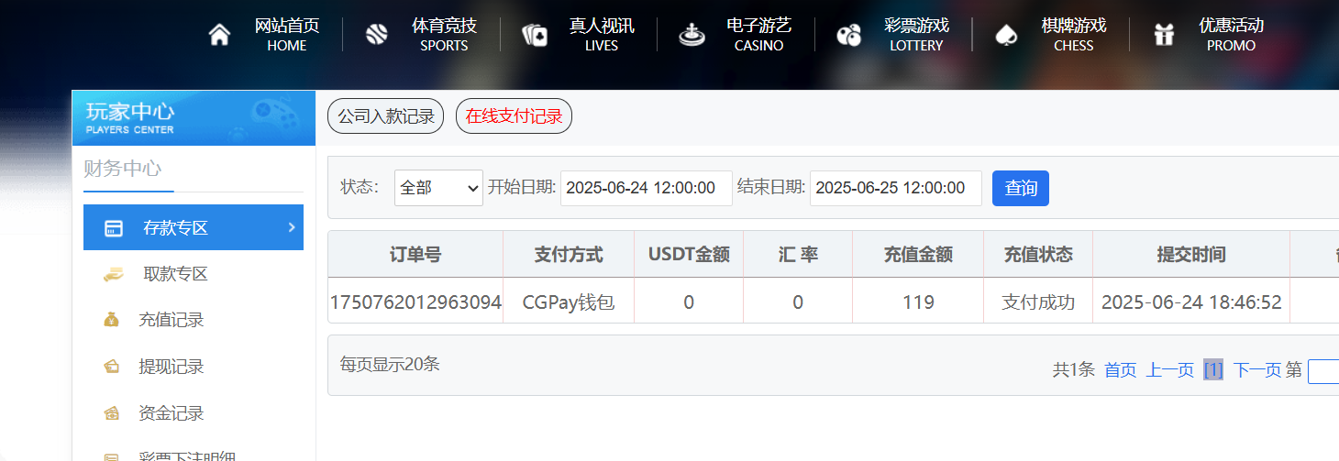Open the 状态 status dropdown
Screen dimensions: 1339x461
pos(438,188)
